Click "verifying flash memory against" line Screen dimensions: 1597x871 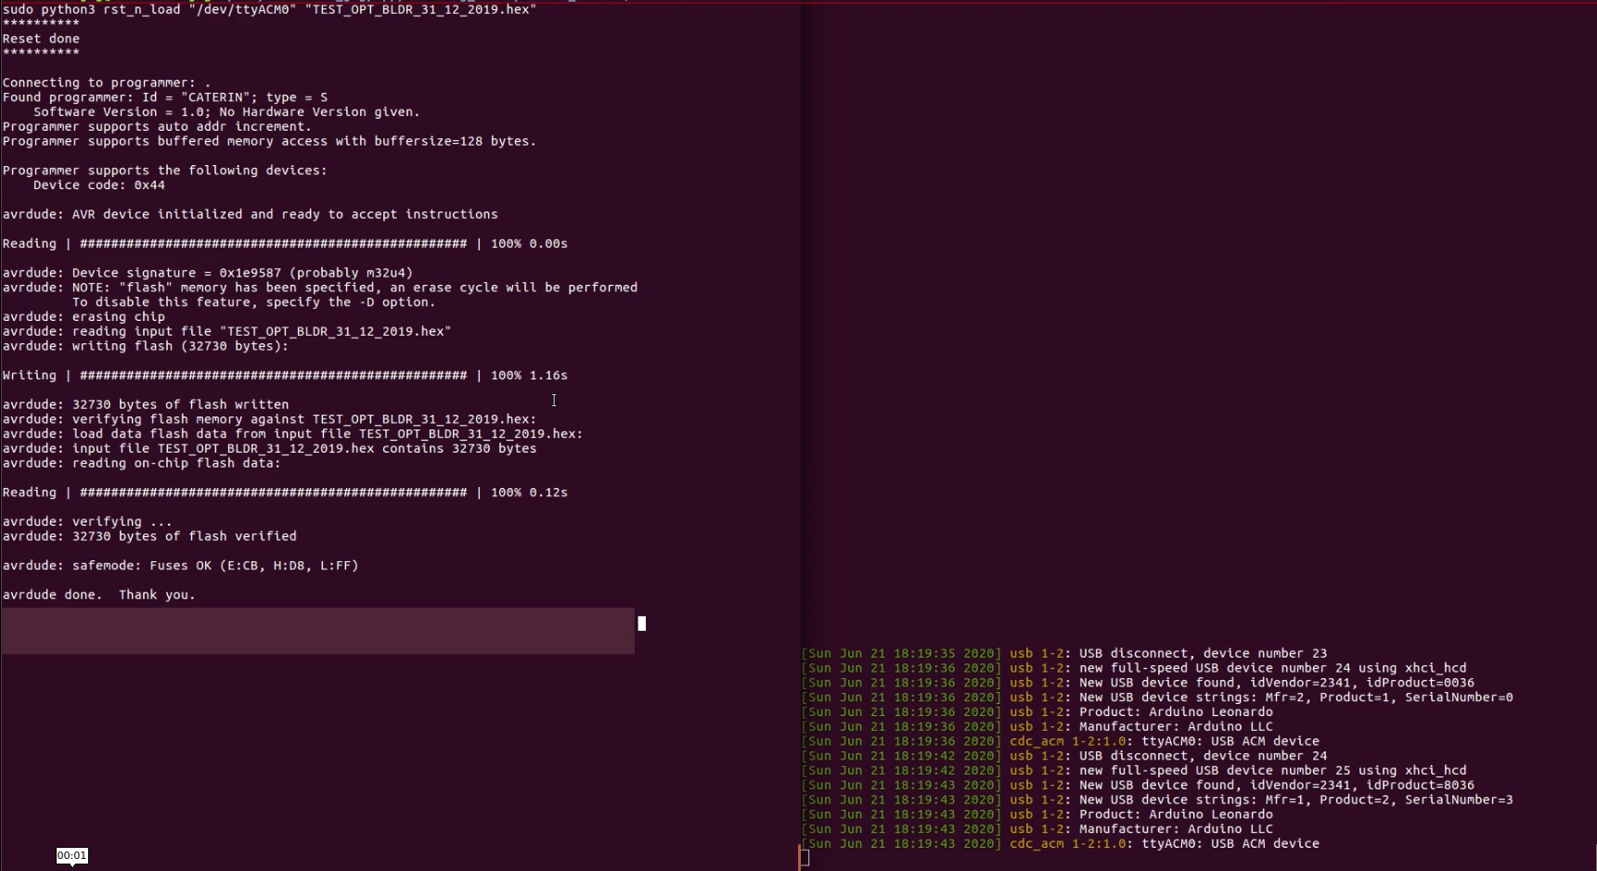269,419
